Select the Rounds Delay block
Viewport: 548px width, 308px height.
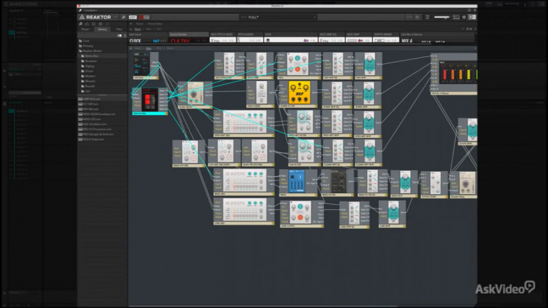click(x=463, y=184)
